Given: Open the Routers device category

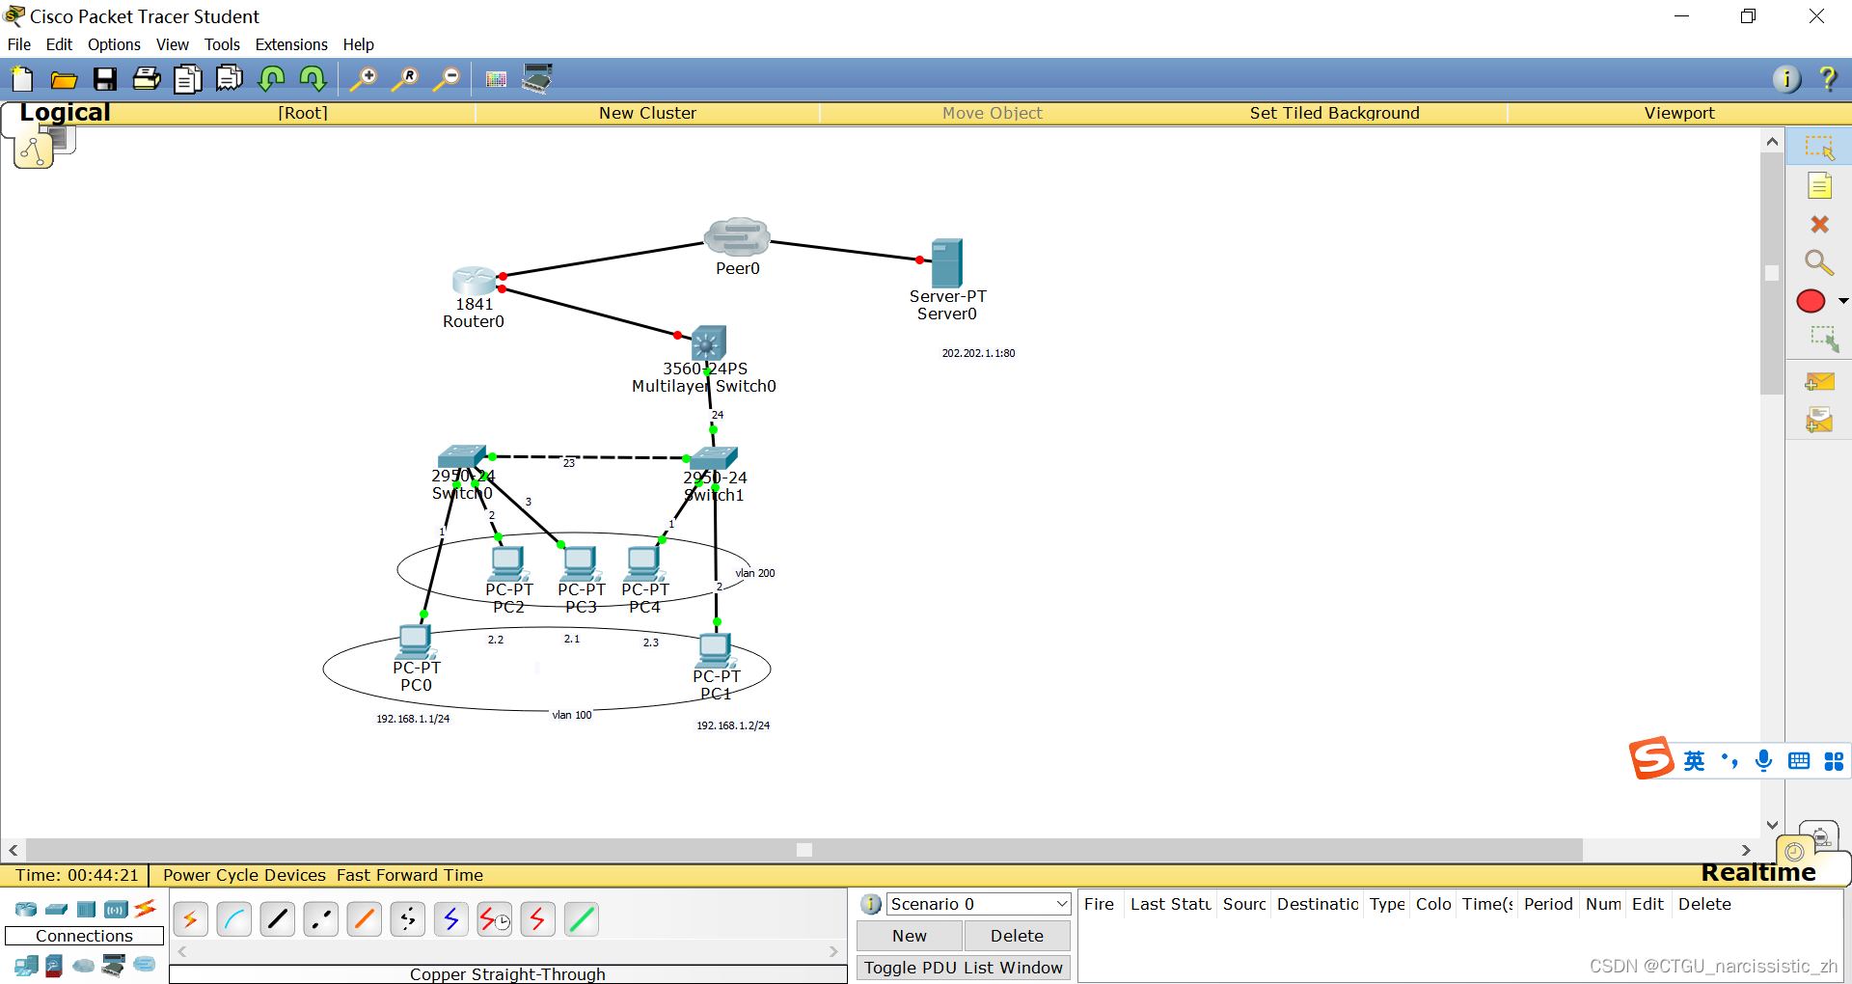Looking at the screenshot, I should coord(25,909).
